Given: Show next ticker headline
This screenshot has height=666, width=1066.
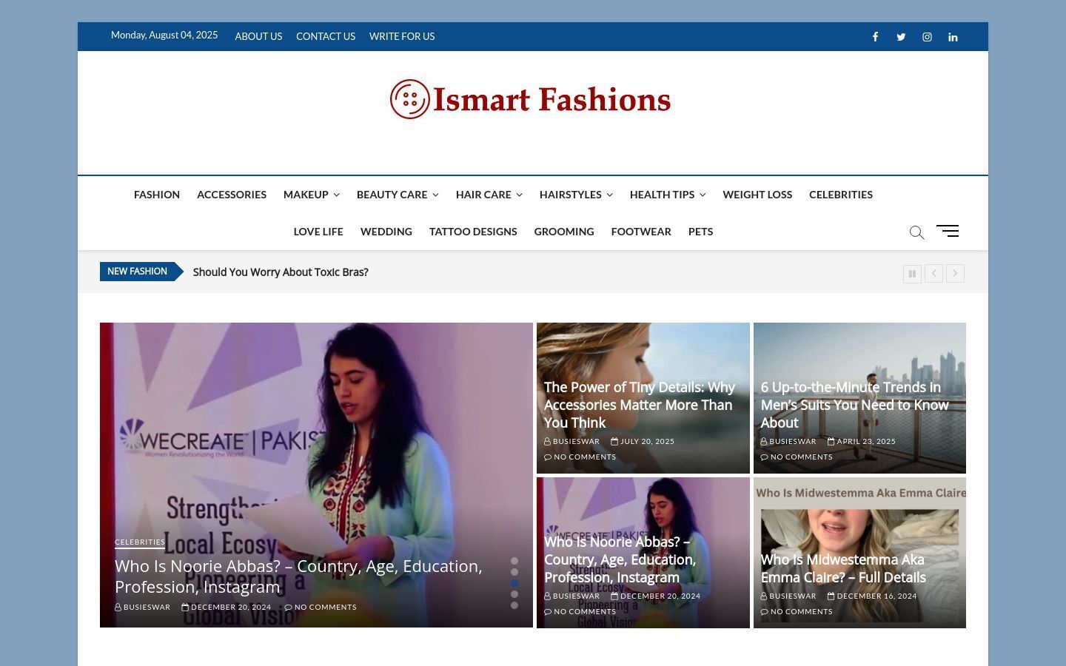Looking at the screenshot, I should (x=955, y=274).
